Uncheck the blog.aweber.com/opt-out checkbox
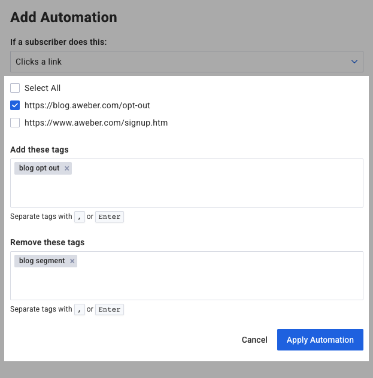Image resolution: width=373 pixels, height=378 pixels. [15, 105]
